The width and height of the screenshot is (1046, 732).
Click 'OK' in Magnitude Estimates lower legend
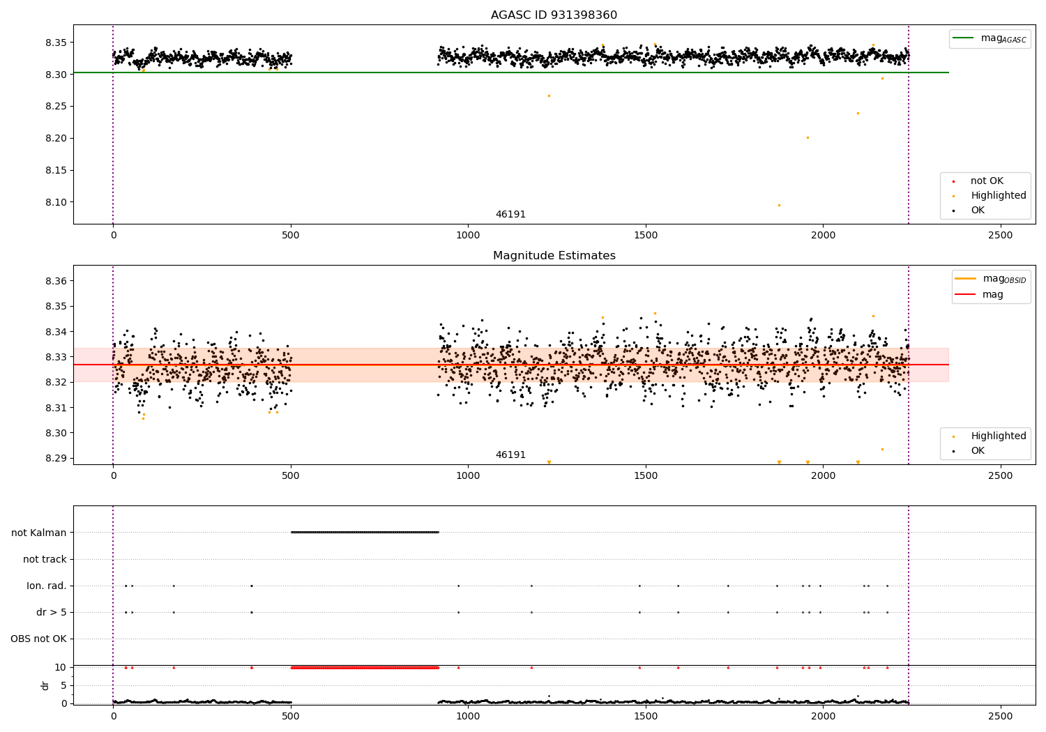click(977, 451)
